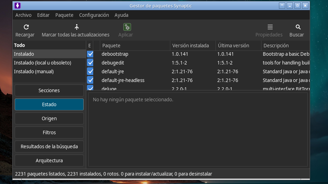Screen dimensions: 328x184
Task: Maximize the Synaptic window
Action: (x=298, y=6)
